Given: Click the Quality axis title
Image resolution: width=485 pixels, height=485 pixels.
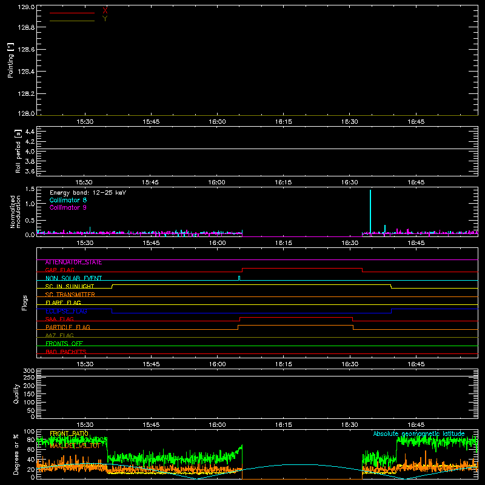Looking at the screenshot, I should 16,394.
